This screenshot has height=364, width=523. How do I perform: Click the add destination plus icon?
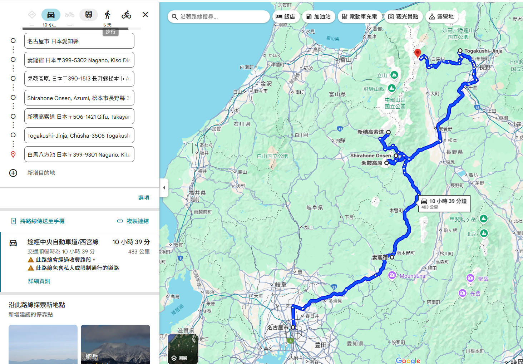click(x=13, y=173)
